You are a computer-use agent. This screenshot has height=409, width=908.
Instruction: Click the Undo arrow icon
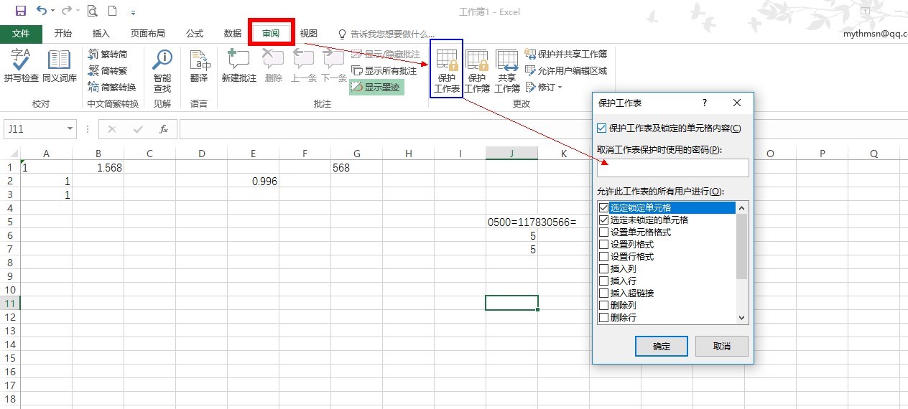click(x=42, y=11)
